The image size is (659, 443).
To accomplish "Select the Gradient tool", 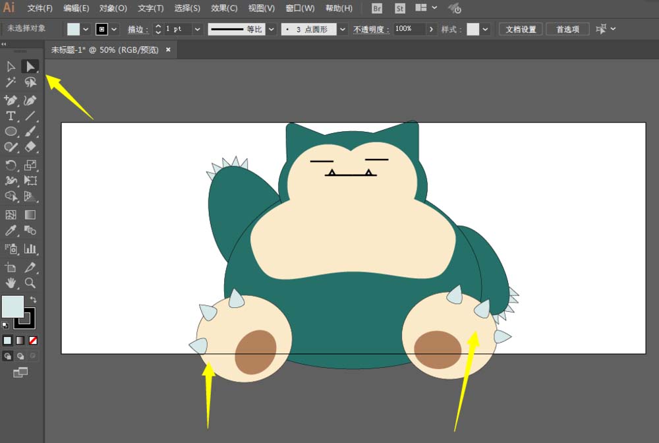I will coord(30,215).
